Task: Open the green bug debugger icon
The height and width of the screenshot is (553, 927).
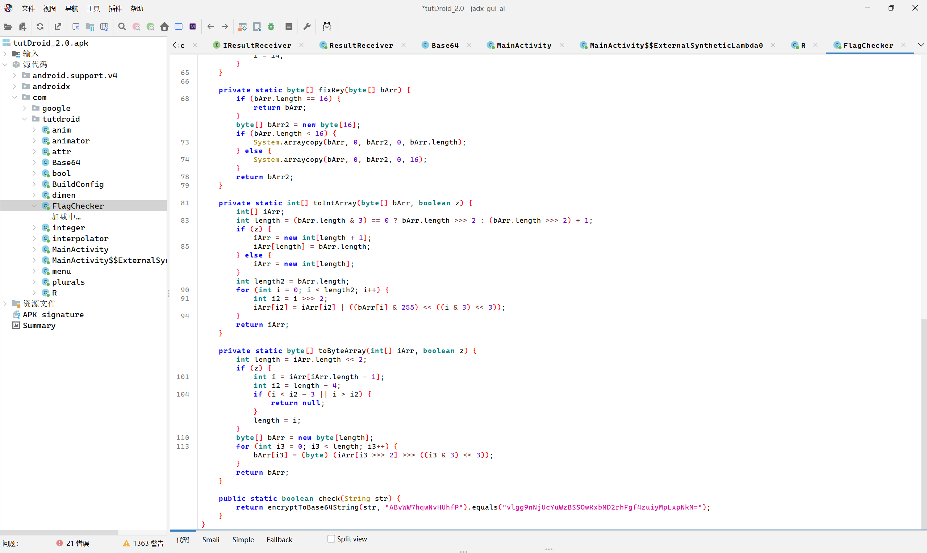Action: (x=271, y=26)
